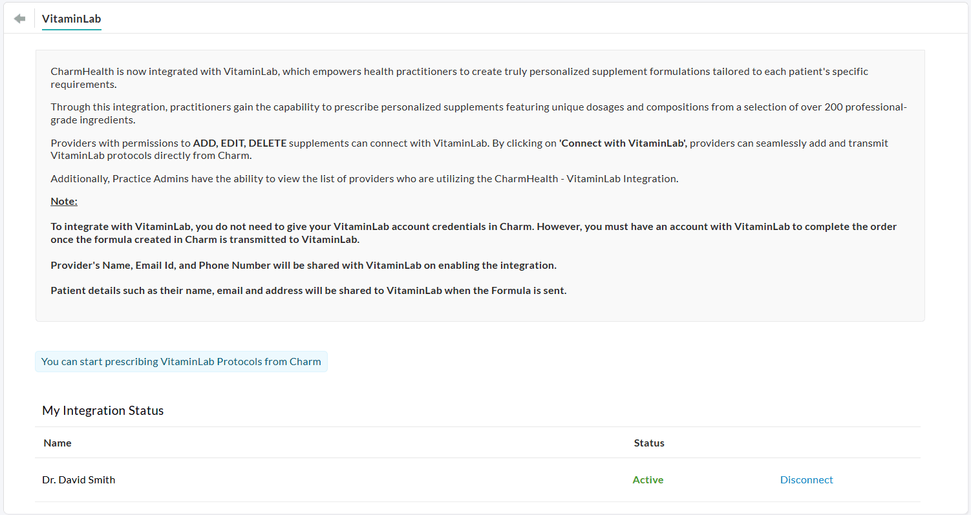971x515 pixels.
Task: Click the paragraph starting 'CharmHealth is now integrated'
Action: [x=459, y=78]
